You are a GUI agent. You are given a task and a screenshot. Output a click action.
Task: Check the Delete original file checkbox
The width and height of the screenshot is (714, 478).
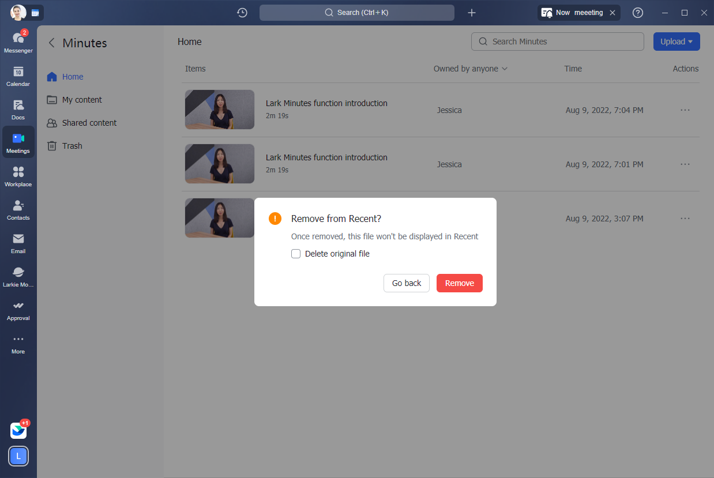click(x=296, y=254)
